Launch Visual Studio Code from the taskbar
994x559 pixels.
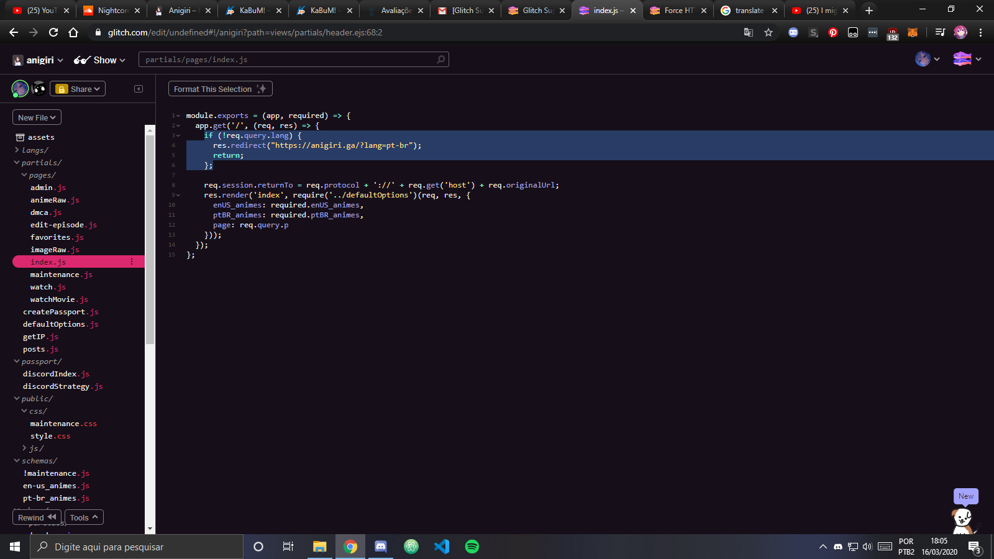pos(442,547)
